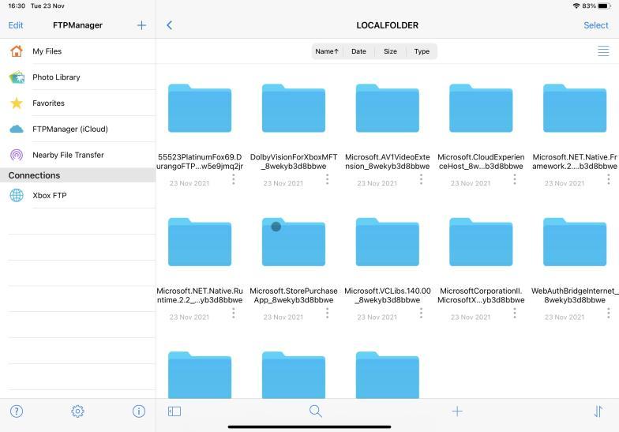Sort files by Name
619x432 pixels.
(327, 51)
